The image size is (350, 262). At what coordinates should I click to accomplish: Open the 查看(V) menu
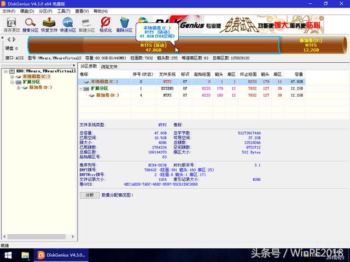click(82, 11)
